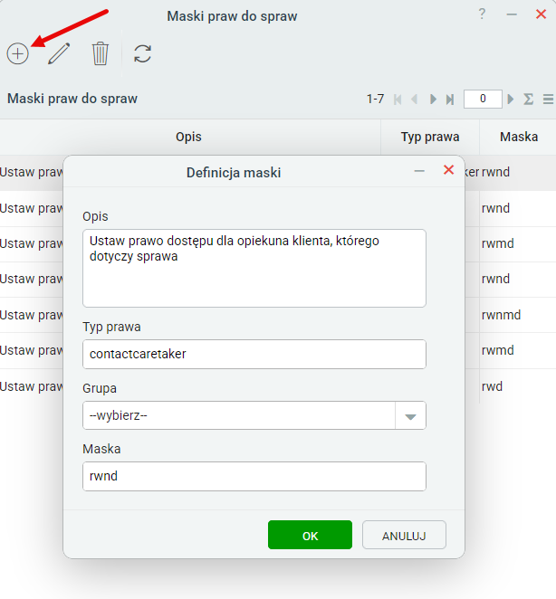Viewport: 556px width, 599px height.
Task: Jump to the last page of results
Action: coord(450,100)
